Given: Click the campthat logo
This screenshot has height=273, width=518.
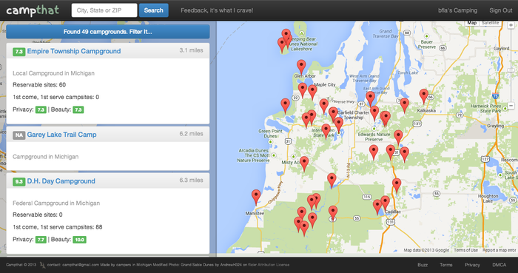Looking at the screenshot, I should tap(33, 10).
